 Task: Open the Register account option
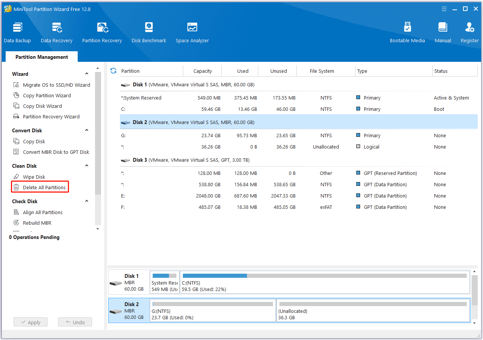[469, 33]
